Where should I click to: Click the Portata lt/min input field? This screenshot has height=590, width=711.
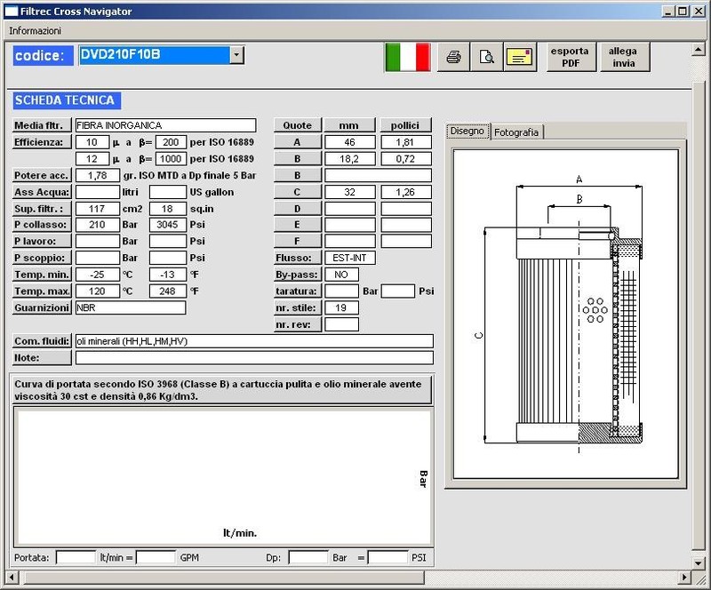pyautogui.click(x=76, y=557)
